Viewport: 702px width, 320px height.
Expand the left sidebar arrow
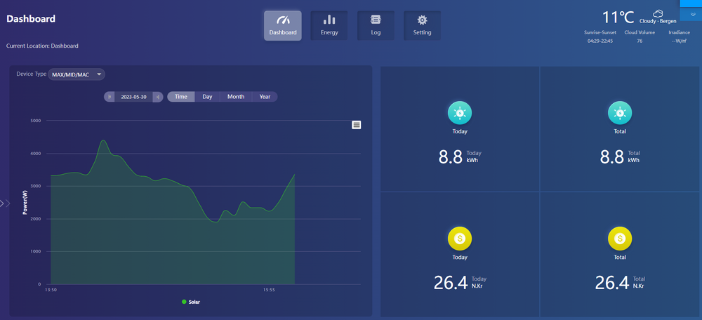pos(6,204)
